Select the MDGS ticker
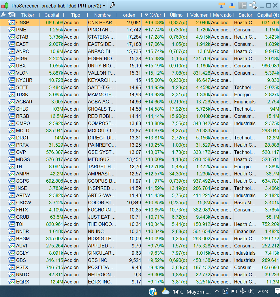The width and height of the screenshot is (280, 297). tap(23, 159)
